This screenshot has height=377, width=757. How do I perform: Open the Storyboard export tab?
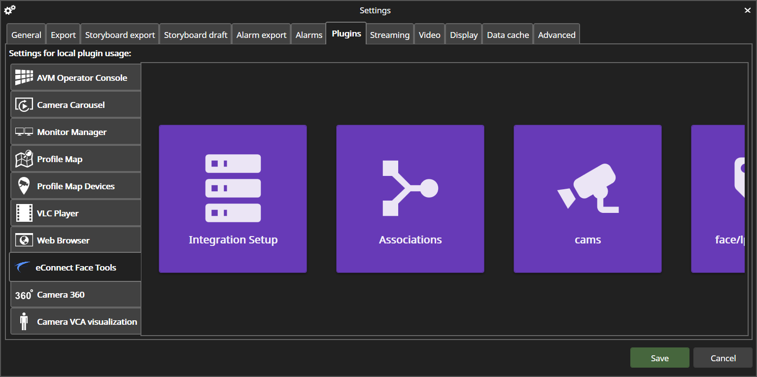pos(120,34)
